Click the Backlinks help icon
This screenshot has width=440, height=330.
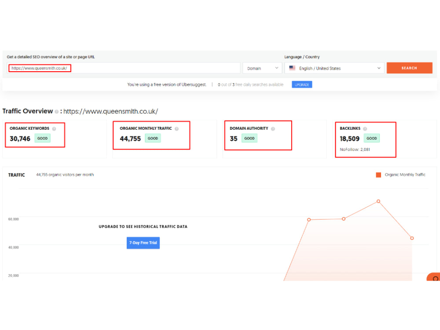[x=365, y=129]
